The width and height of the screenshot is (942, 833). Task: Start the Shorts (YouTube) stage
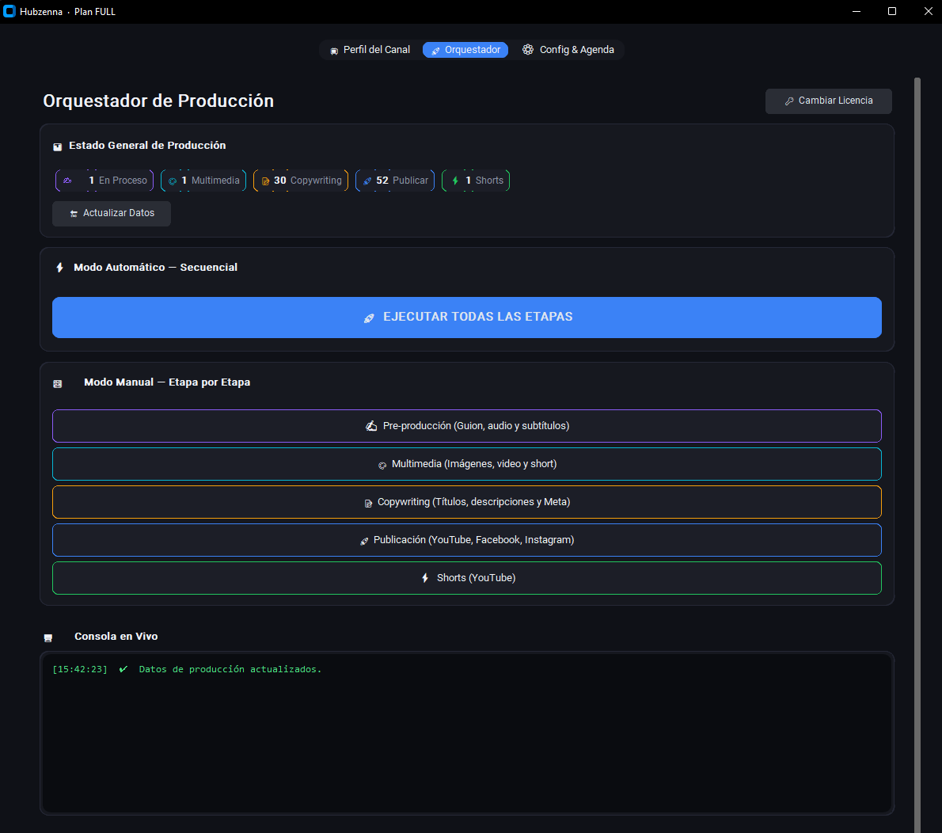pyautogui.click(x=467, y=578)
